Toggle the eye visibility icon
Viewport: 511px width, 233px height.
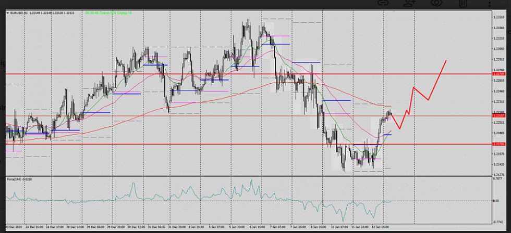coord(436,3)
